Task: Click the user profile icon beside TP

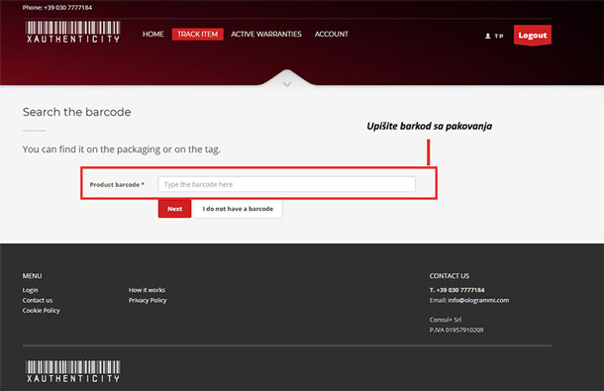Action: coord(488,36)
